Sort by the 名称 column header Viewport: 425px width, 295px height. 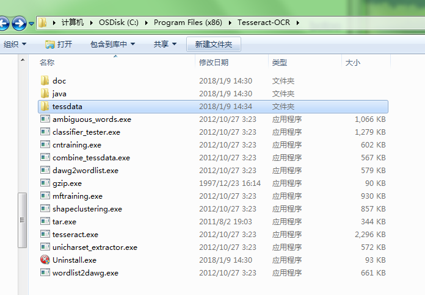point(47,63)
